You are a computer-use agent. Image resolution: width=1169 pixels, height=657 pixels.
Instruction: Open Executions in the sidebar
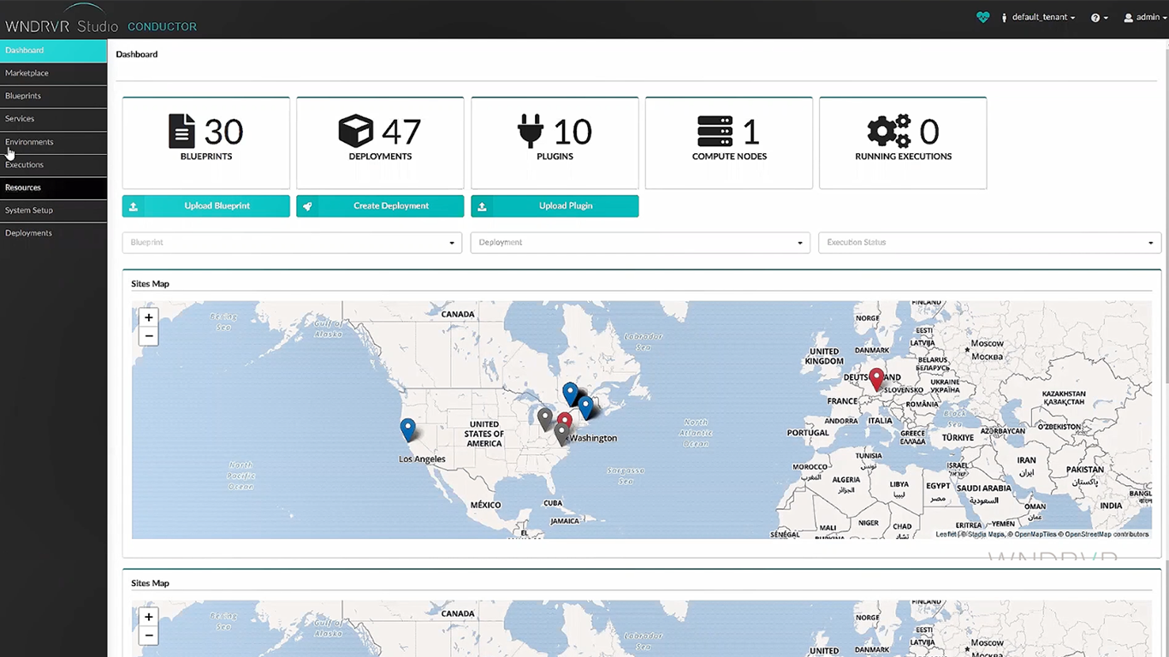(x=53, y=164)
